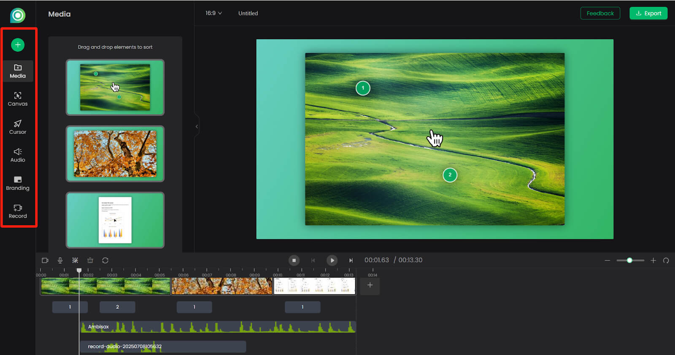Select the green field clip in timeline
The image size is (675, 355).
point(105,286)
